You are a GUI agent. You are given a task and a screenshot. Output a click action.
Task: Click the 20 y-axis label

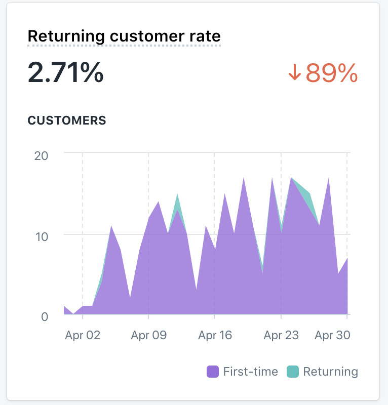pyautogui.click(x=41, y=155)
